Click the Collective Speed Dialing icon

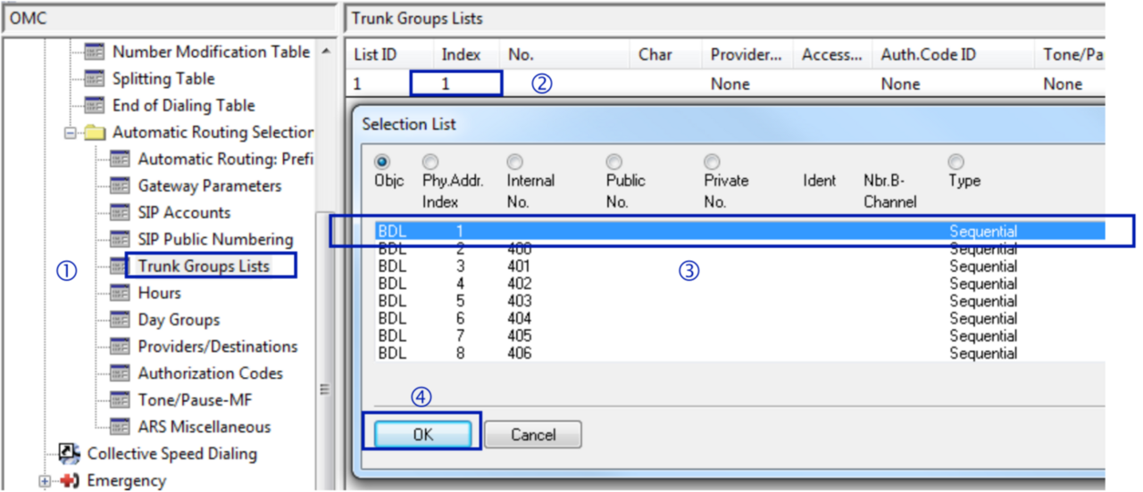click(69, 453)
